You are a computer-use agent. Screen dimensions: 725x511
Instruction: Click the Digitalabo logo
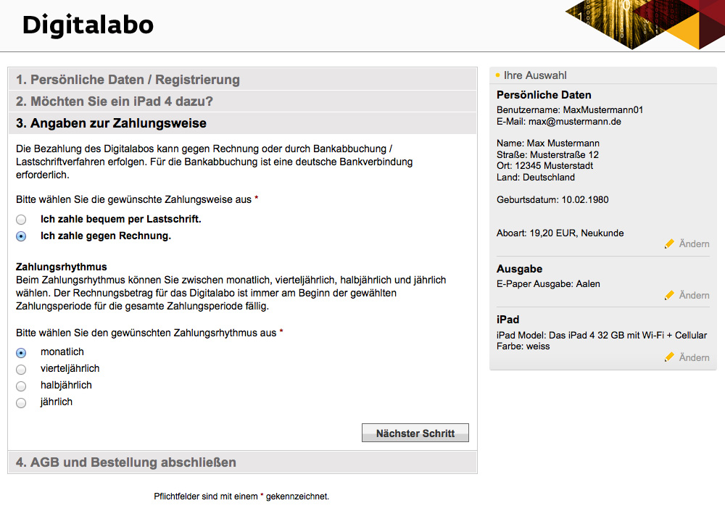click(x=88, y=25)
